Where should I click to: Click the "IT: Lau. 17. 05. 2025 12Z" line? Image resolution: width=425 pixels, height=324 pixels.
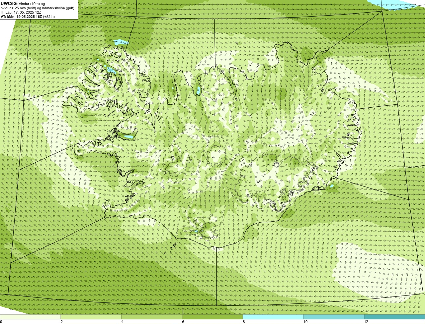click(21, 12)
